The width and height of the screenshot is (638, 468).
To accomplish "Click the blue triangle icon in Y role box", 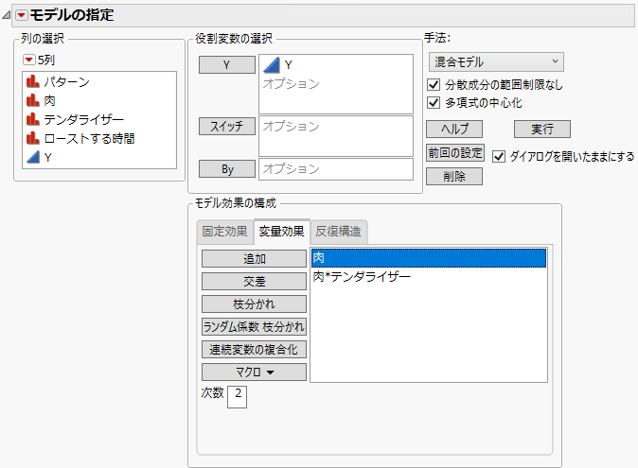I will click(x=271, y=65).
